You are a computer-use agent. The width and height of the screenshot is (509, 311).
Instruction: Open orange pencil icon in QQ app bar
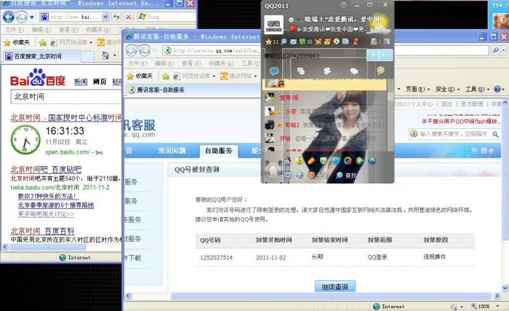311,160
